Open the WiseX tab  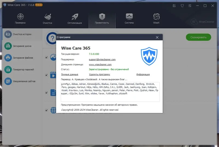point(156,19)
